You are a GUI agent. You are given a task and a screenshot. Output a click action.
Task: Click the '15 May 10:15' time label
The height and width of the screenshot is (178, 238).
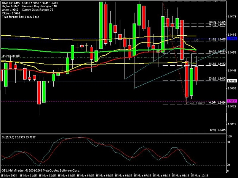(x=200, y=176)
